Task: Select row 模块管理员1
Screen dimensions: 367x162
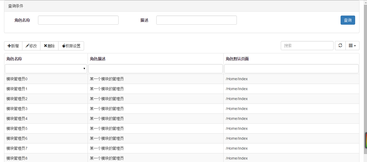Action: [182, 89]
